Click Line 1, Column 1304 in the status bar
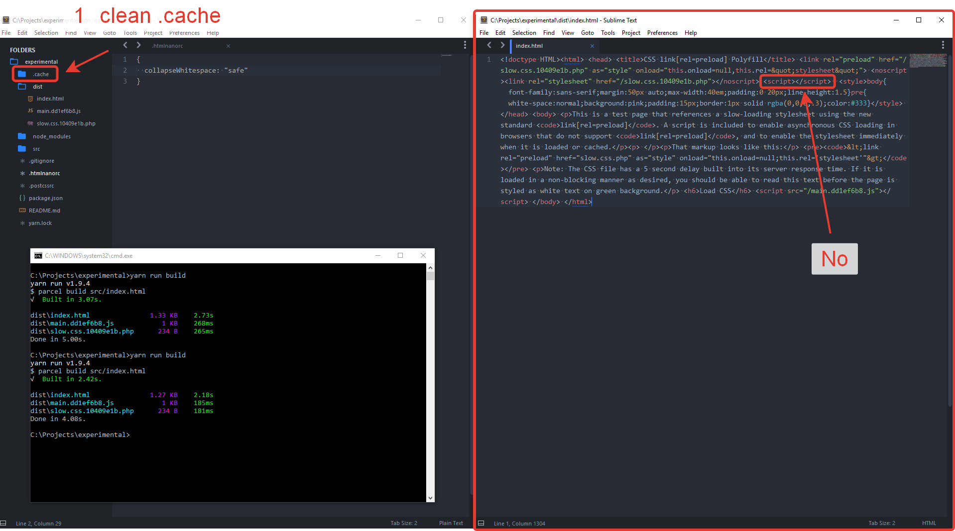Viewport: 955px width, 531px height. coord(519,523)
